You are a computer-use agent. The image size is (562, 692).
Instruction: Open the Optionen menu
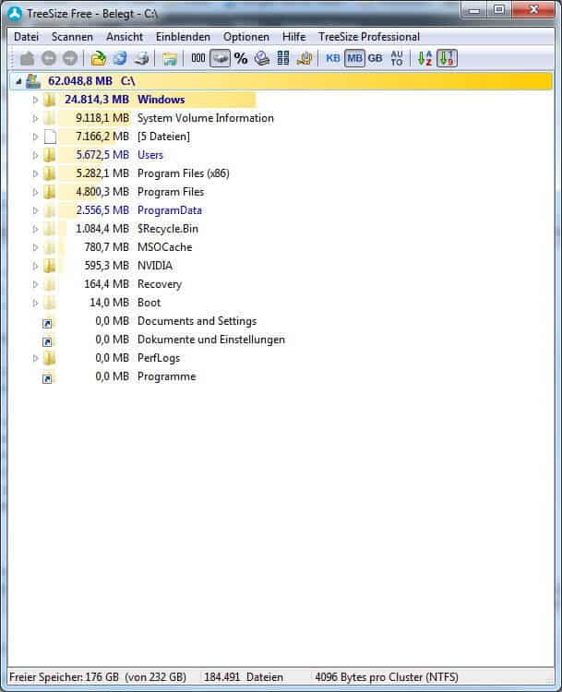coord(245,37)
